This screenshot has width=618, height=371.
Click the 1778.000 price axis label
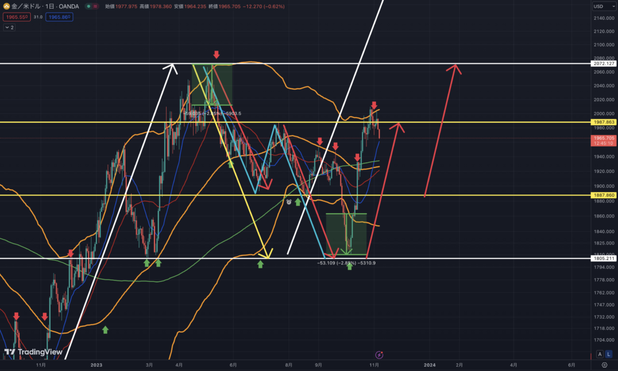tap(604, 280)
